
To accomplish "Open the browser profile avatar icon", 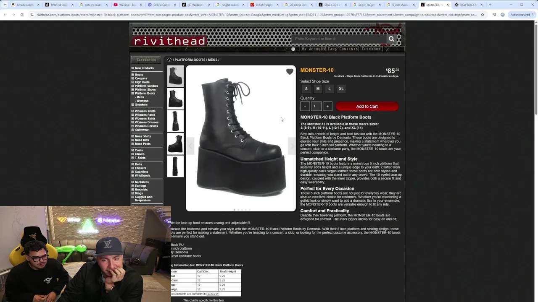I will (503, 15).
